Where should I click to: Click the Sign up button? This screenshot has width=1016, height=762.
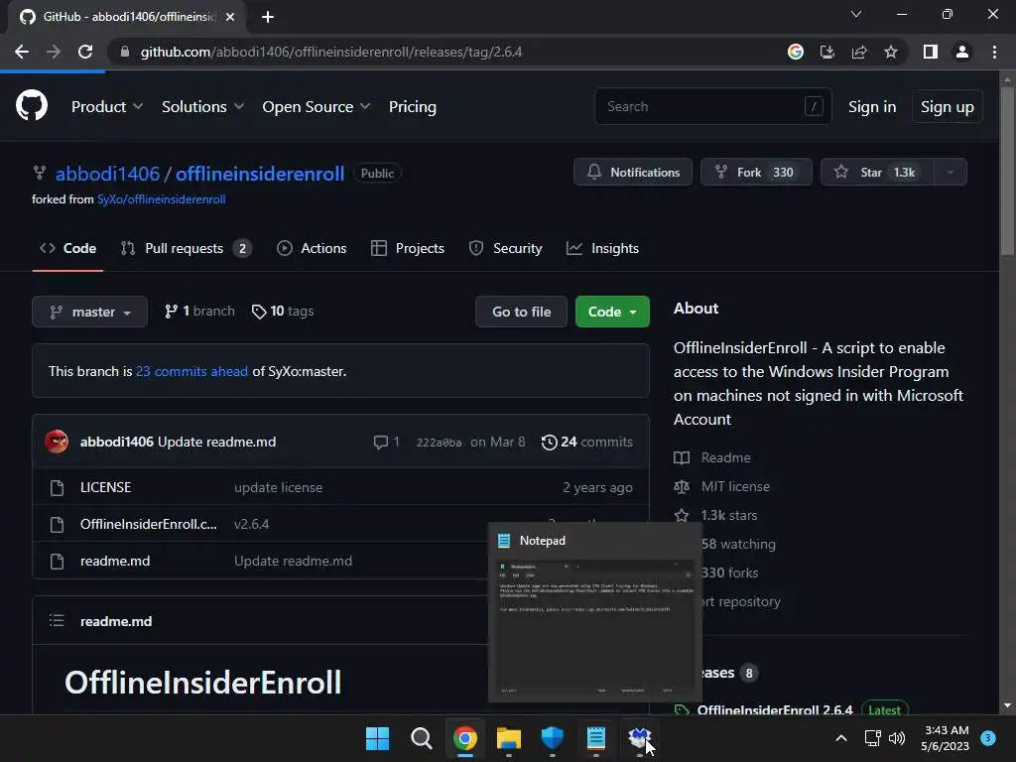948,107
